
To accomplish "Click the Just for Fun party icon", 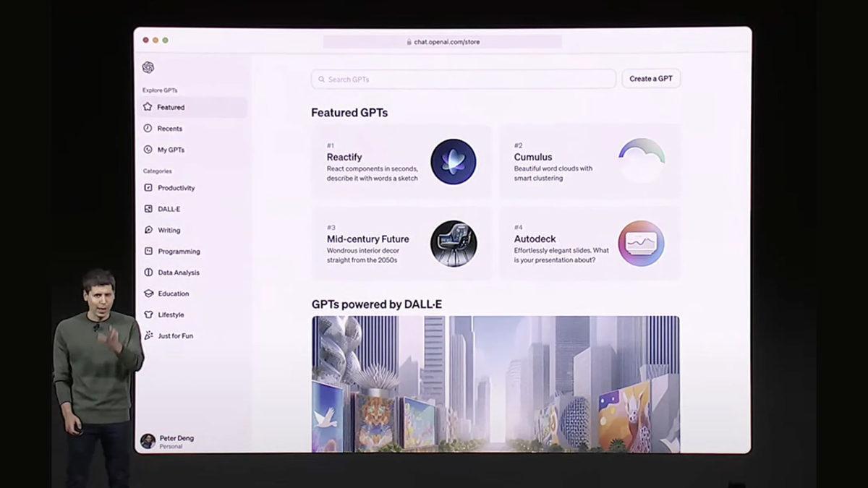I will [148, 335].
